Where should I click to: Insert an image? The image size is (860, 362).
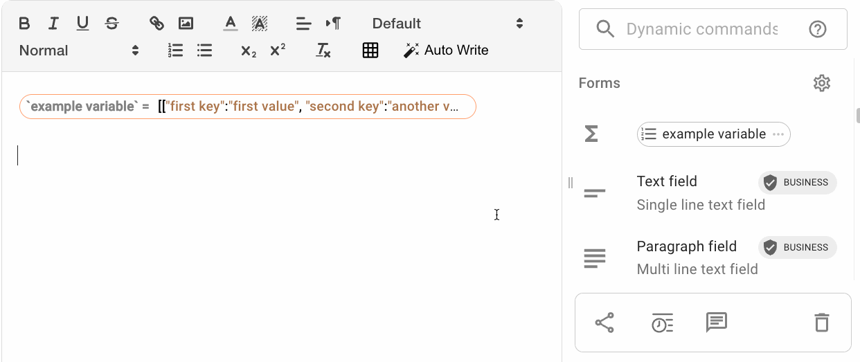[x=186, y=24]
